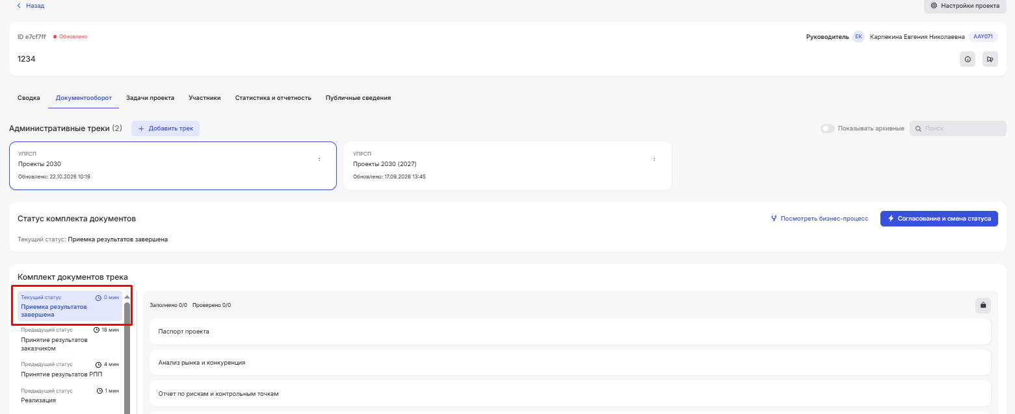
Task: Open options menu on Проекты 2030 (2027) card
Action: 654,159
